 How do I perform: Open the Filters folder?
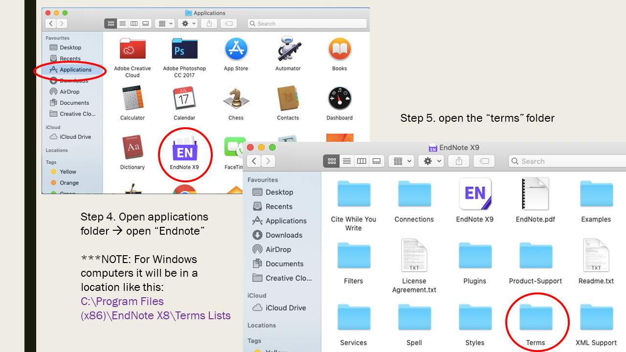[354, 256]
